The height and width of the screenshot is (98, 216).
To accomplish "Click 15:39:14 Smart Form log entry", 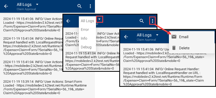I will tap(45, 87).
